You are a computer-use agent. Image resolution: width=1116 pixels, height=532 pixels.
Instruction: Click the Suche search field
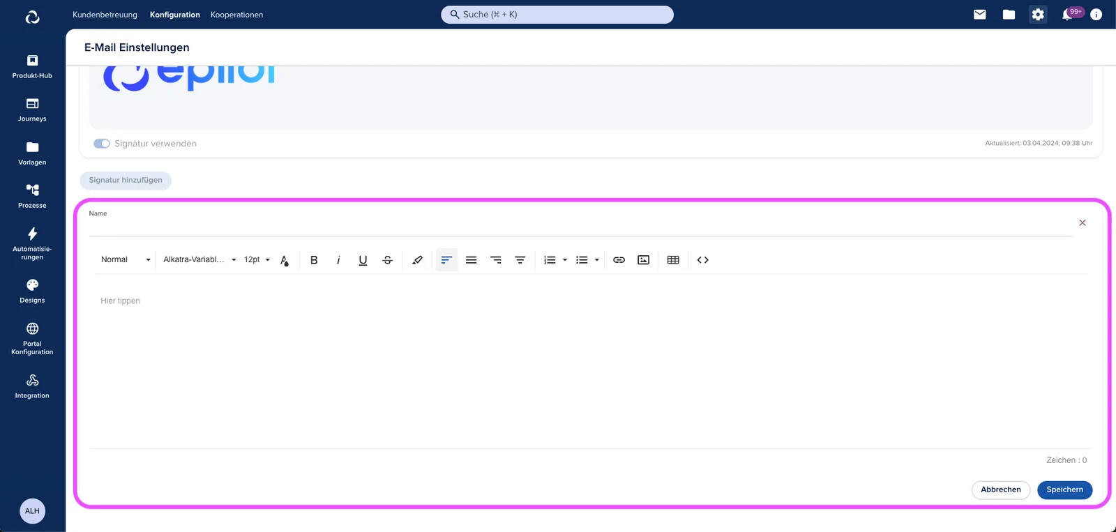pyautogui.click(x=557, y=15)
